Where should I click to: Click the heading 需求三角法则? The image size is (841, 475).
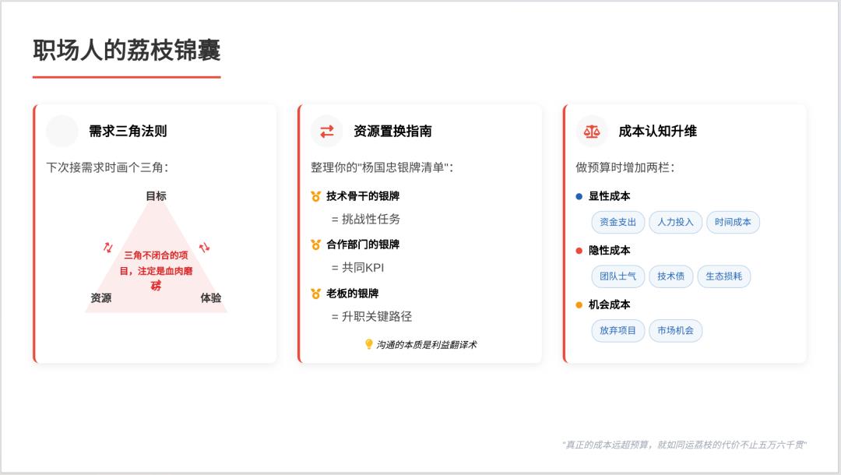[128, 132]
